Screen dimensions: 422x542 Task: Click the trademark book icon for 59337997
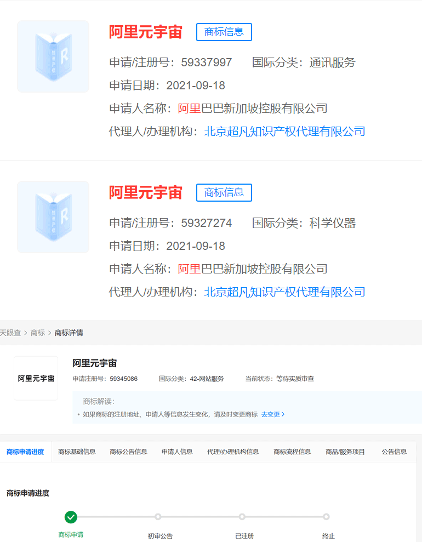click(x=53, y=56)
